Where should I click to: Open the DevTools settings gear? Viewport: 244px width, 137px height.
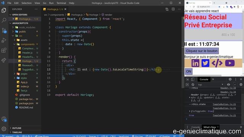click(230, 79)
